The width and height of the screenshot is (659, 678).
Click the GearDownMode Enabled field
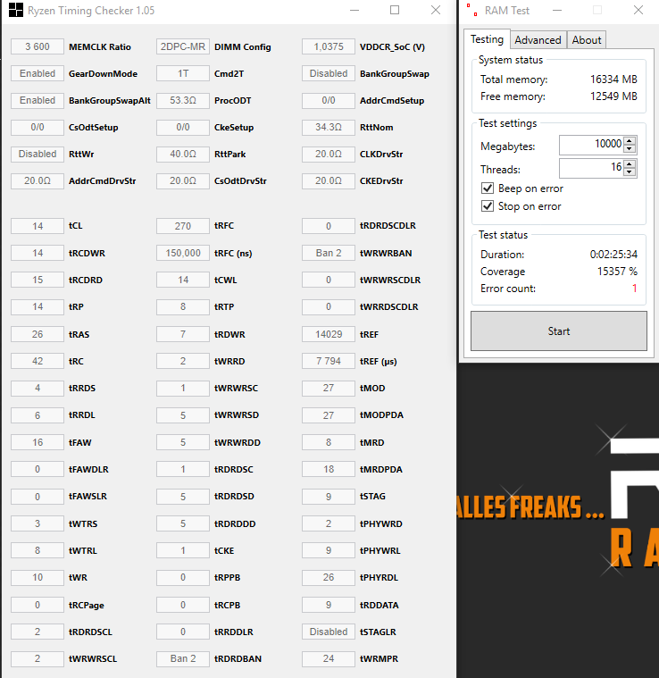point(38,73)
